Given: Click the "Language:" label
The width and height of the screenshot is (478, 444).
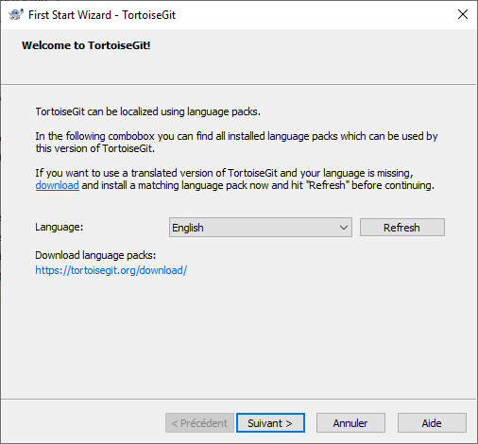Looking at the screenshot, I should [60, 227].
